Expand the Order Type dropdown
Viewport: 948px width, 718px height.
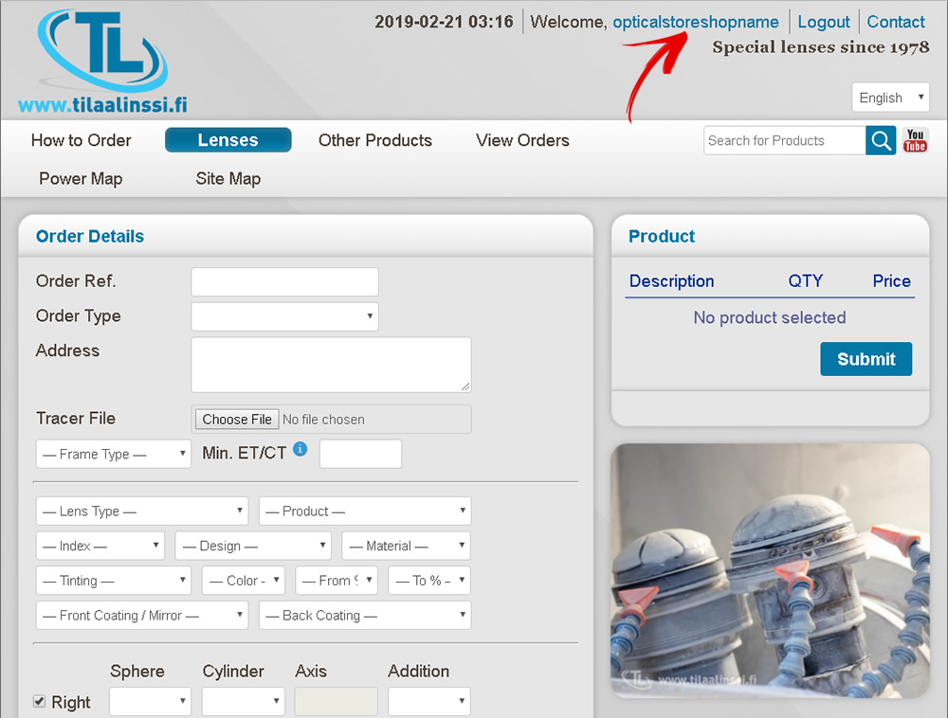284,316
